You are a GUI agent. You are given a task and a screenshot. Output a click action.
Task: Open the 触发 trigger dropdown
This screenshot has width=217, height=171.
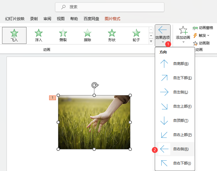[x=201, y=36]
